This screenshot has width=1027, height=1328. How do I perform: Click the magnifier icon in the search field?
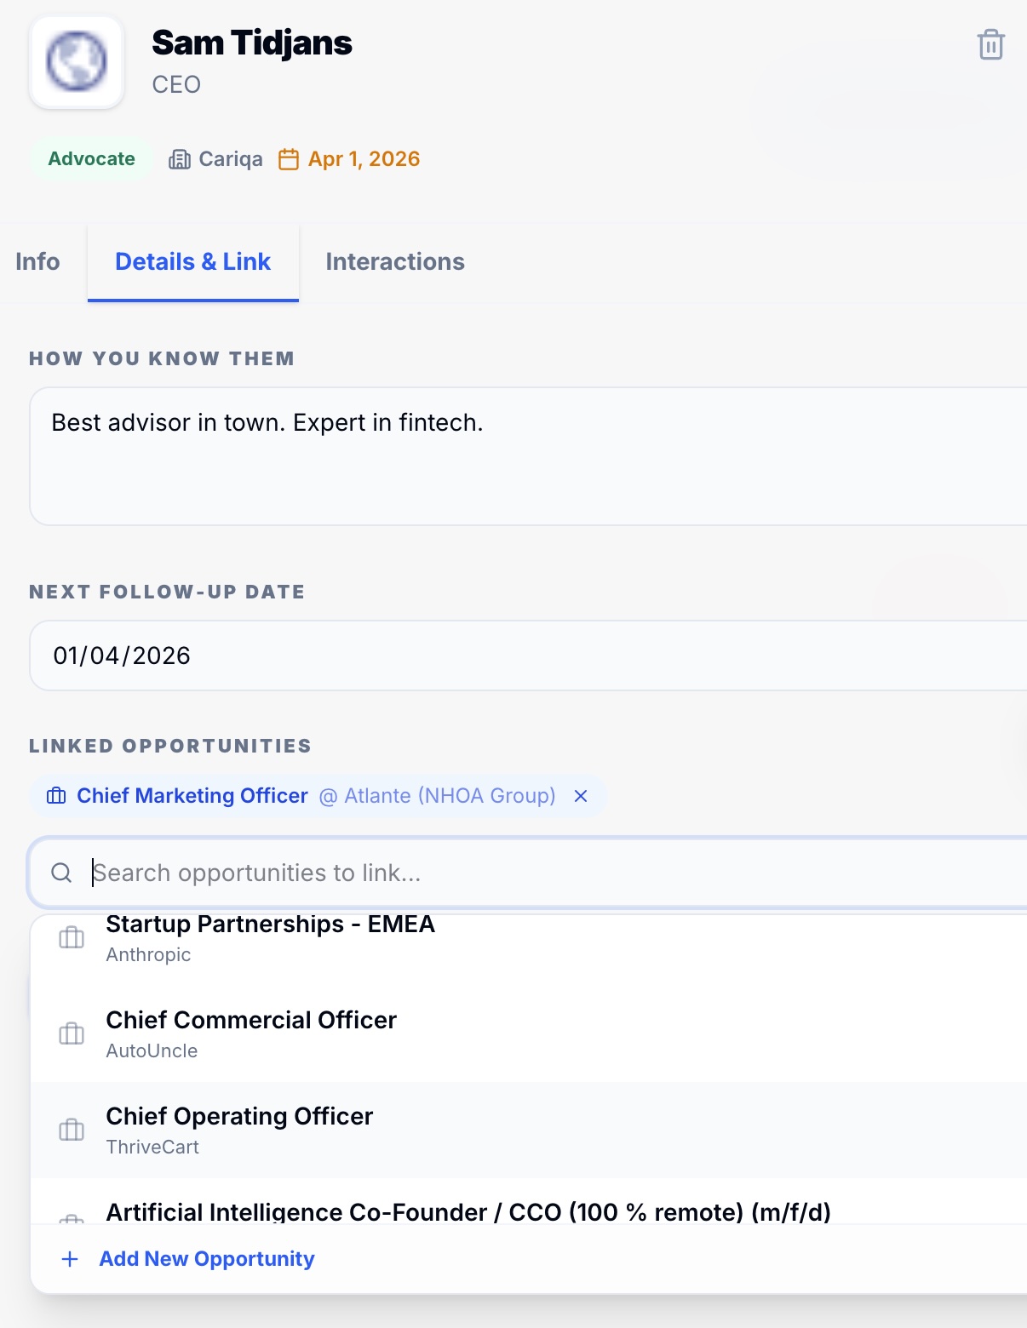pyautogui.click(x=62, y=873)
